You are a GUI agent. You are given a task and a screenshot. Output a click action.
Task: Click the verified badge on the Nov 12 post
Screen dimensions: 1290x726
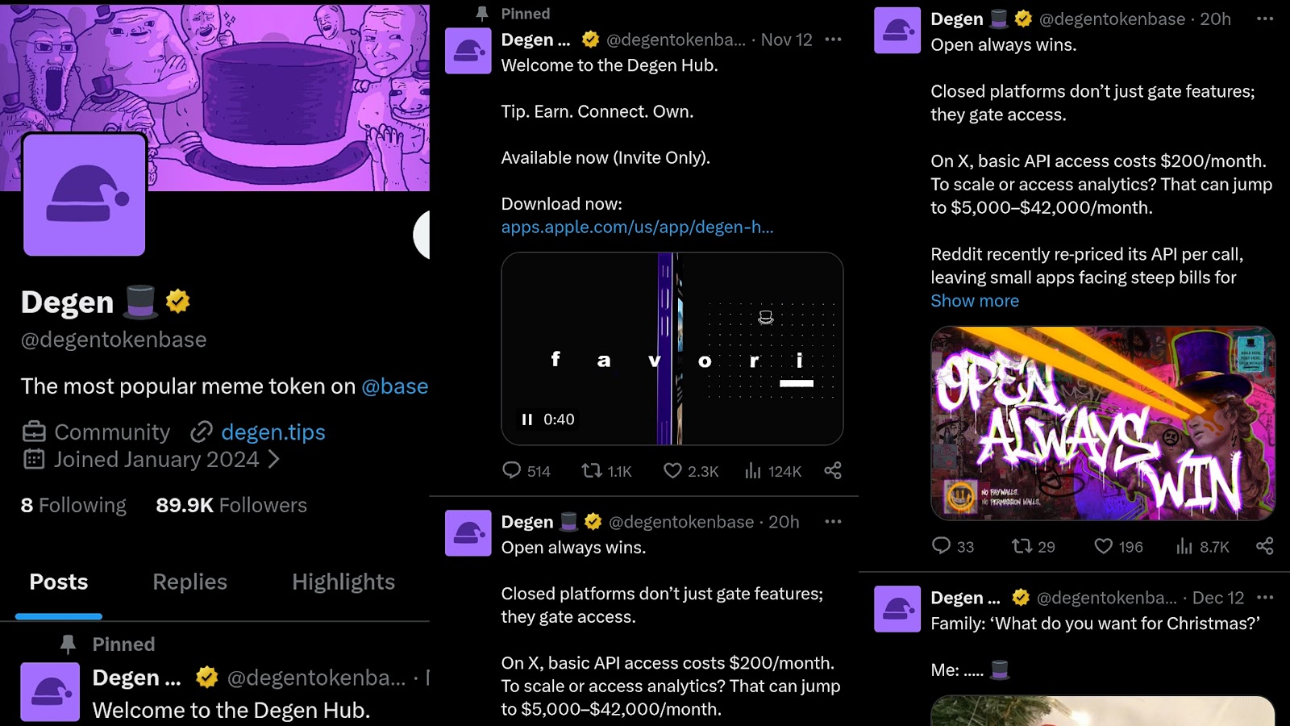click(x=591, y=40)
